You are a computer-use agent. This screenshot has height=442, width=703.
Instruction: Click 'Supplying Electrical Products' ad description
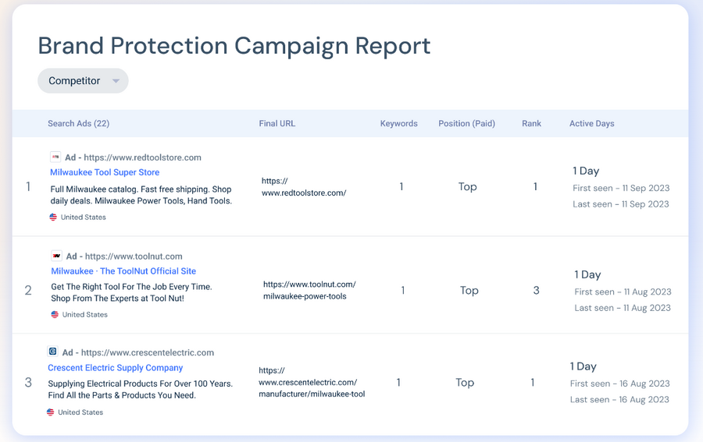140,390
